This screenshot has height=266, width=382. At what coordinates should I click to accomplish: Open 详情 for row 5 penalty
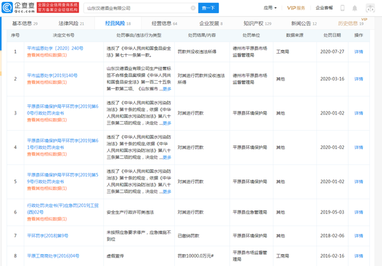click(359, 181)
